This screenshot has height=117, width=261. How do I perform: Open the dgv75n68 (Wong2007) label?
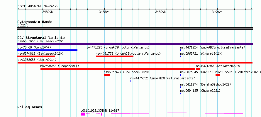click(34, 47)
